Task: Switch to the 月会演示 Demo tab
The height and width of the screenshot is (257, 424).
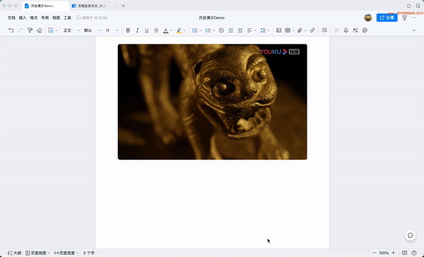Action: pyautogui.click(x=45, y=6)
